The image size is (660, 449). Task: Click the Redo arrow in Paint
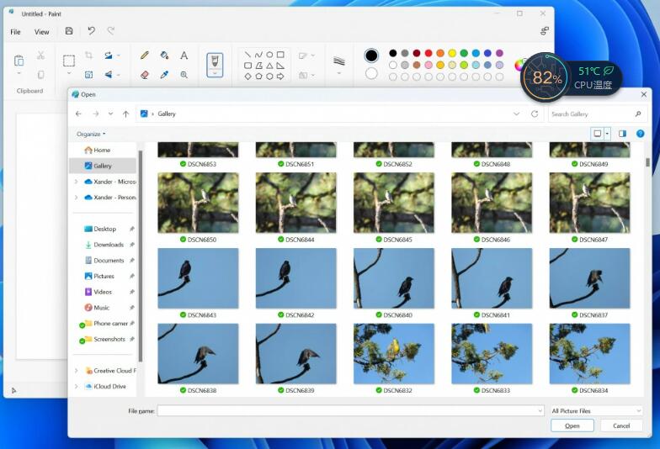click(x=111, y=30)
